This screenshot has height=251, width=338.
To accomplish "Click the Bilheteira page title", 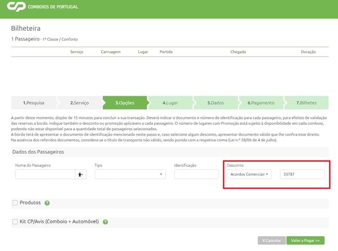I will 25,29.
